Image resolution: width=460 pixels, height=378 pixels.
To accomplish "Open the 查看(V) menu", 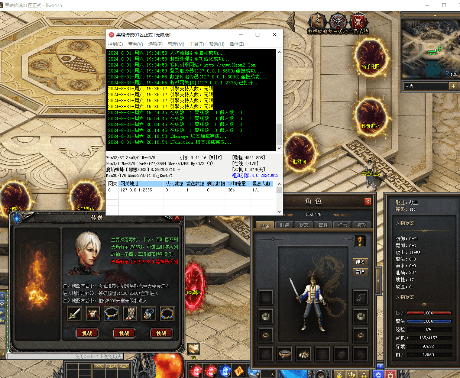I will click(136, 44).
